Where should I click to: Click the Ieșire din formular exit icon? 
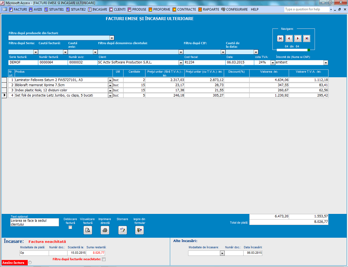pos(140,230)
